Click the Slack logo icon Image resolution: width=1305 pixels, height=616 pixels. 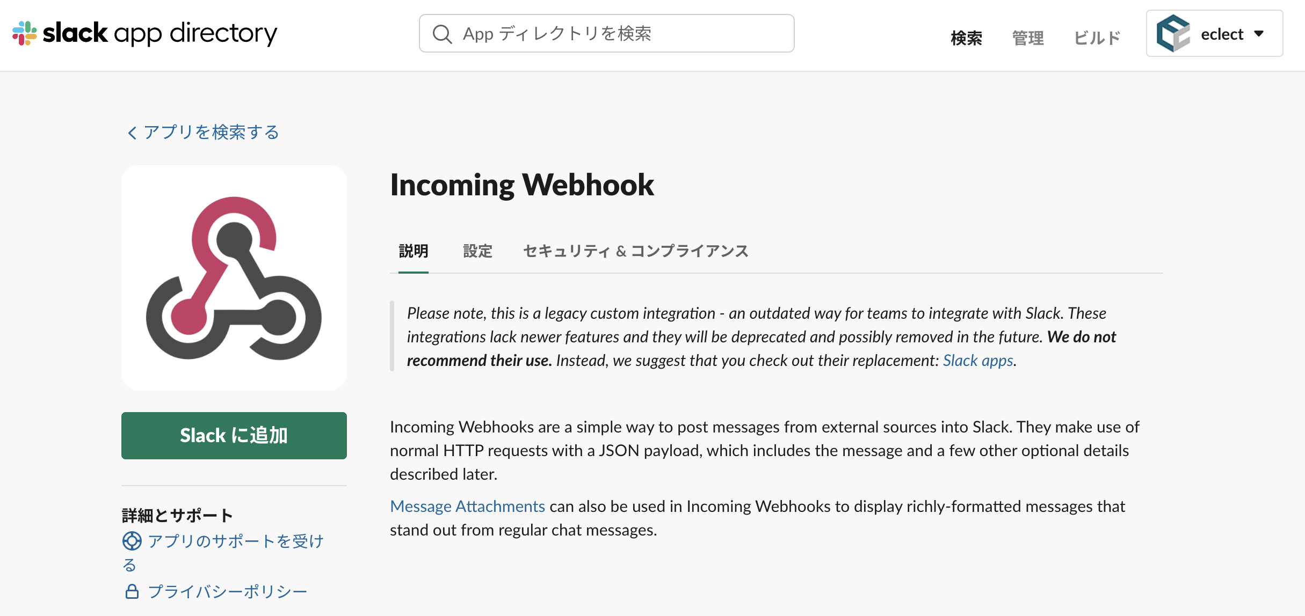(24, 33)
